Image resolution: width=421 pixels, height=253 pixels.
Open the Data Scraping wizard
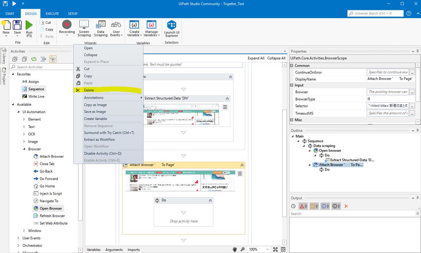click(x=101, y=28)
